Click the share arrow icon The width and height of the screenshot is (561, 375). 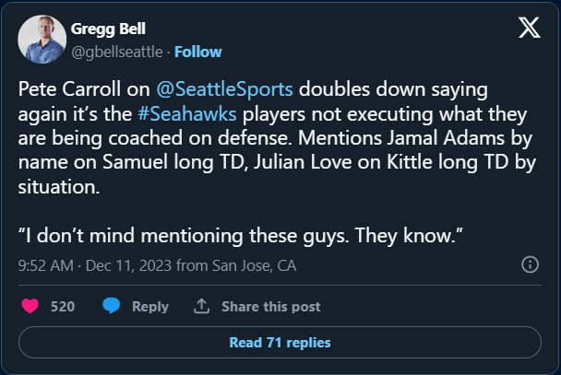click(201, 306)
